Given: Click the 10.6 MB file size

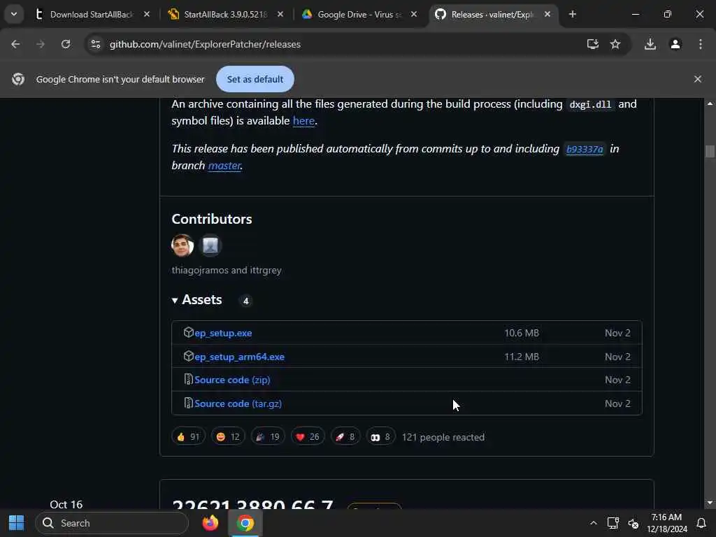Looking at the screenshot, I should [x=522, y=333].
